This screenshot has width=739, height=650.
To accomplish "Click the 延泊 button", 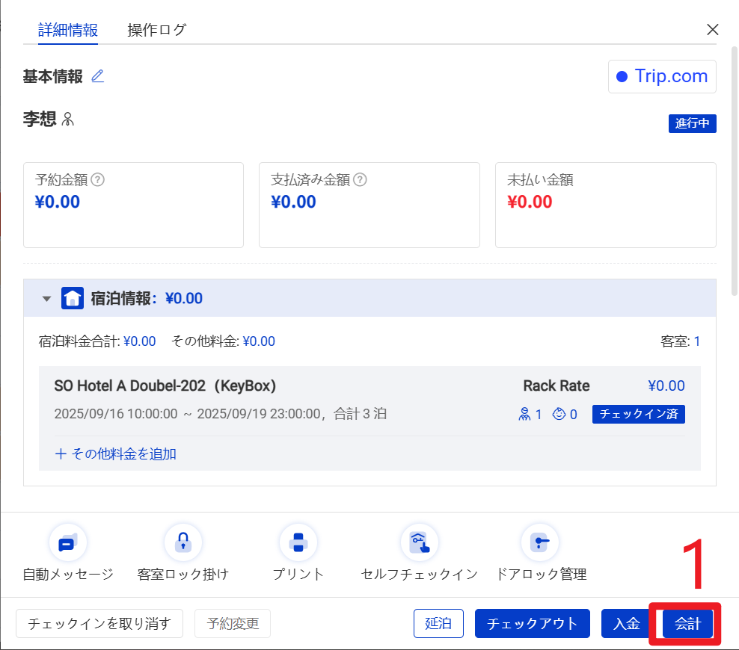I will [438, 624].
